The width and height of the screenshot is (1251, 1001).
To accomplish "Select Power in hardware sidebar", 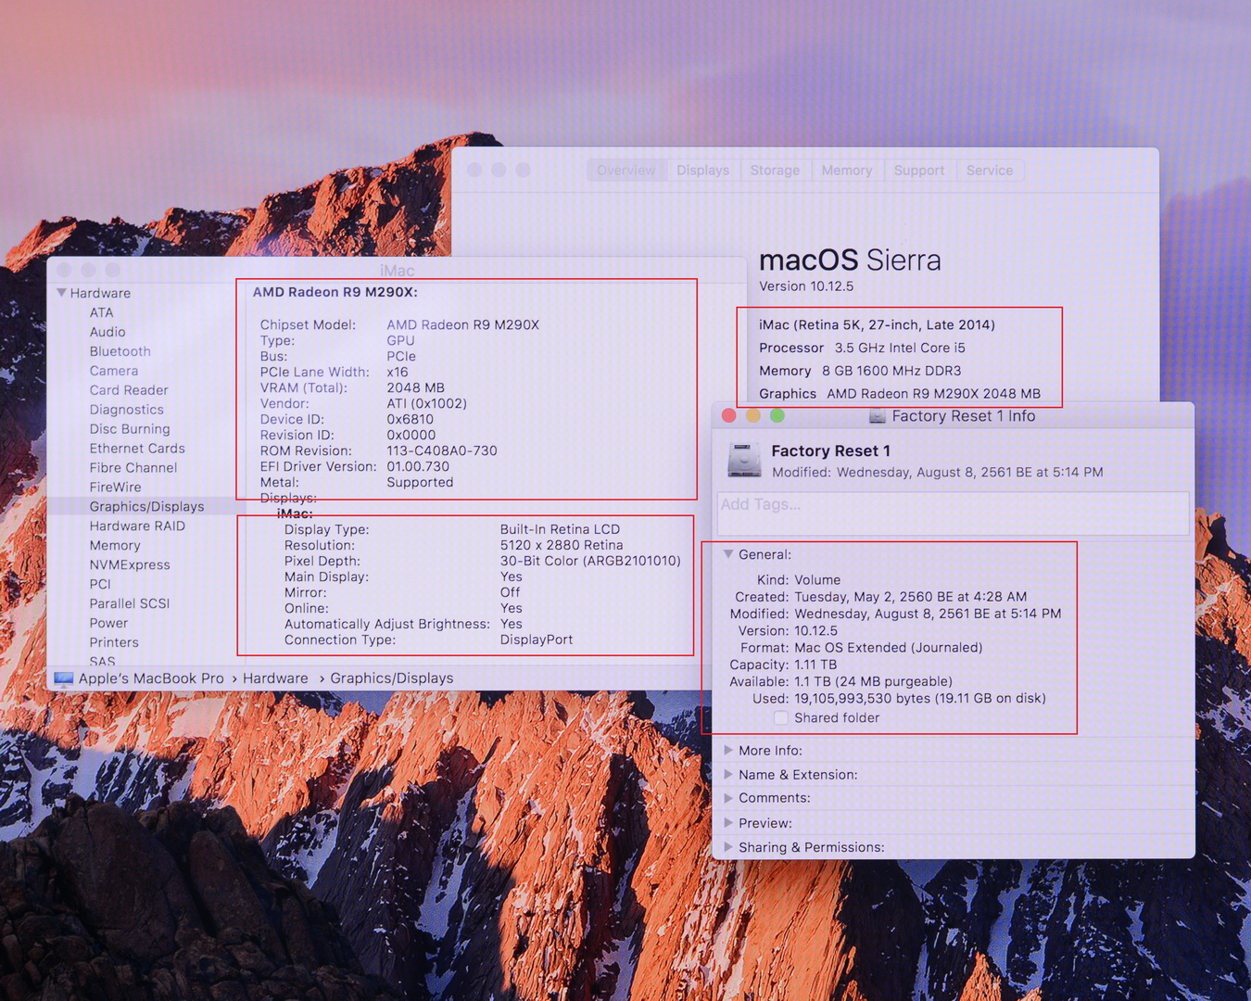I will point(109,623).
